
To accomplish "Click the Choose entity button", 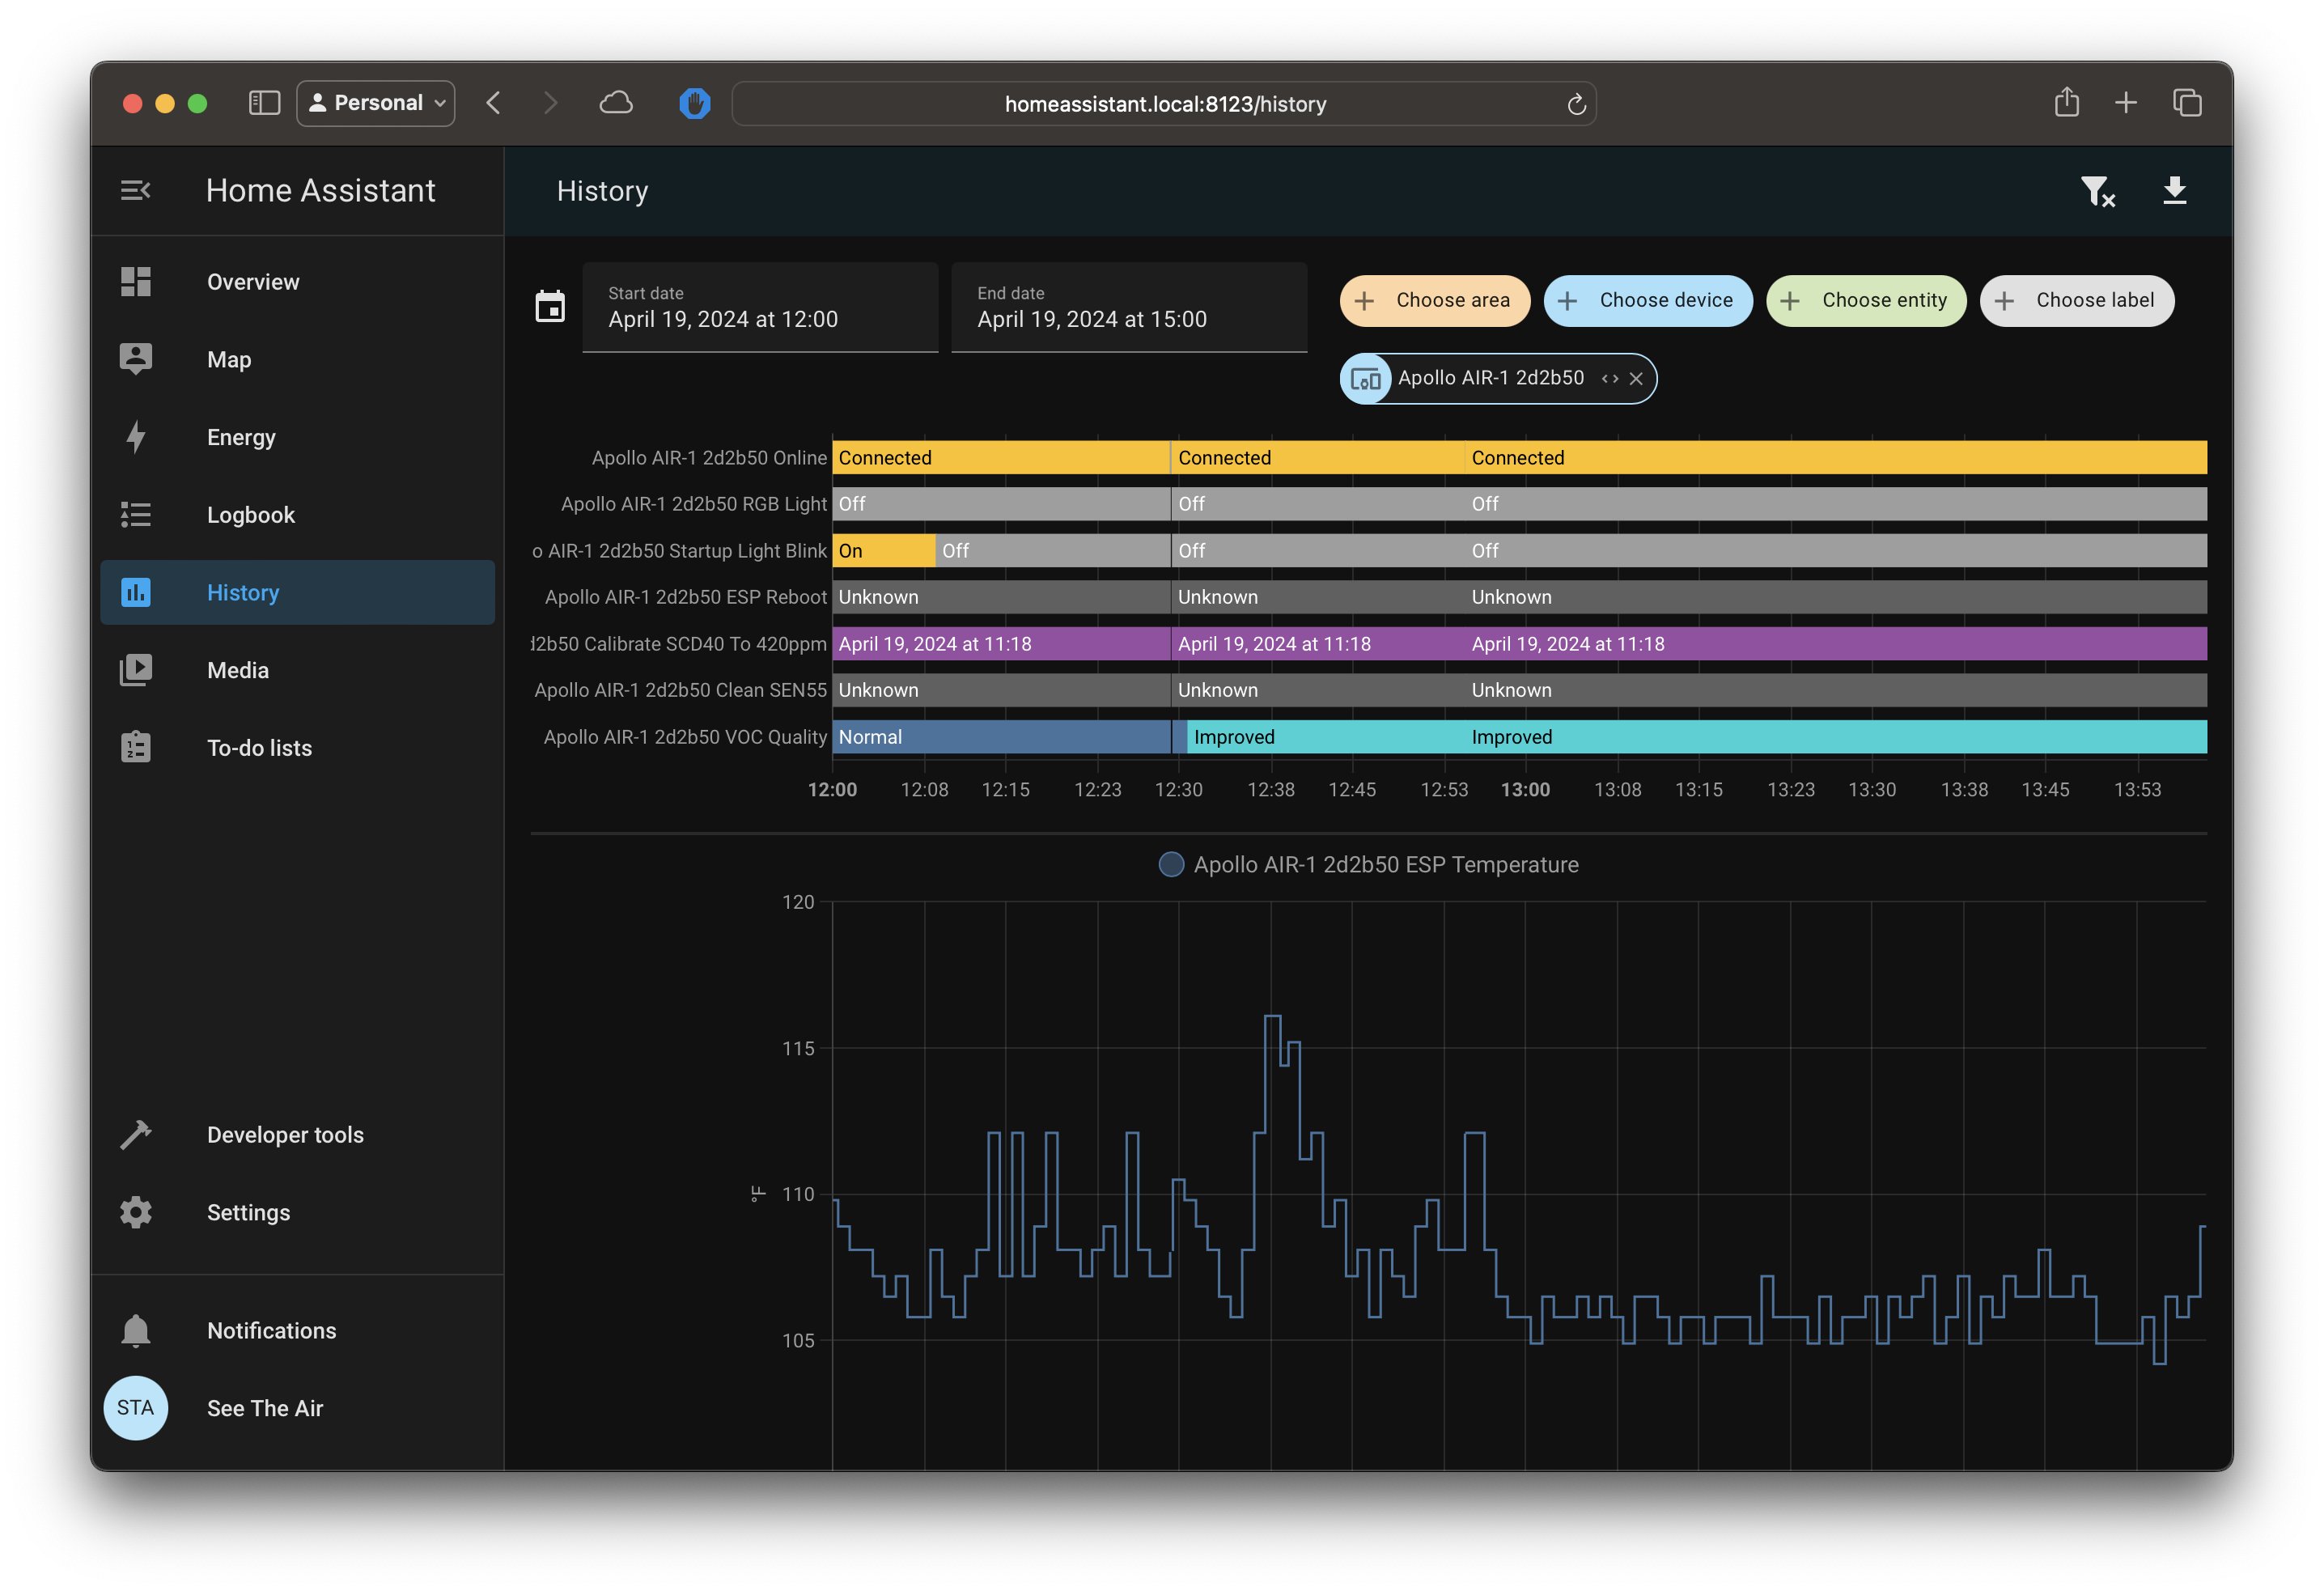I will (1865, 301).
